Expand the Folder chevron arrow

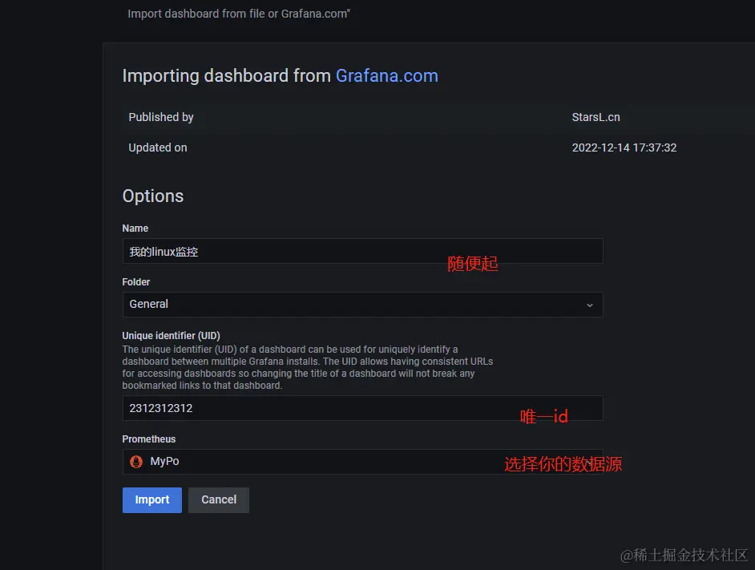tap(589, 305)
